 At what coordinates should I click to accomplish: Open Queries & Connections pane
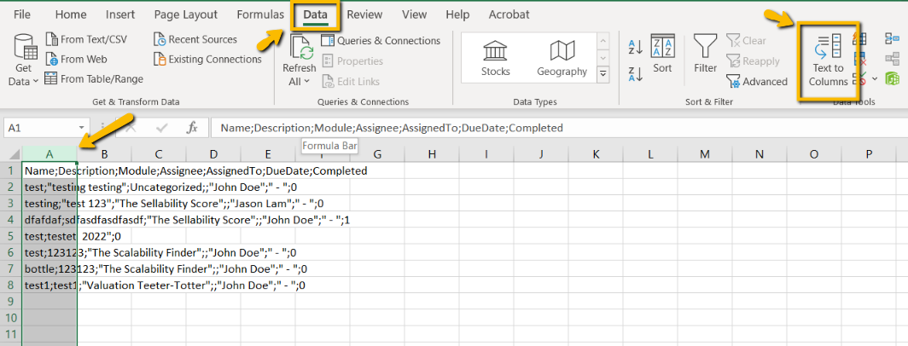(x=381, y=41)
